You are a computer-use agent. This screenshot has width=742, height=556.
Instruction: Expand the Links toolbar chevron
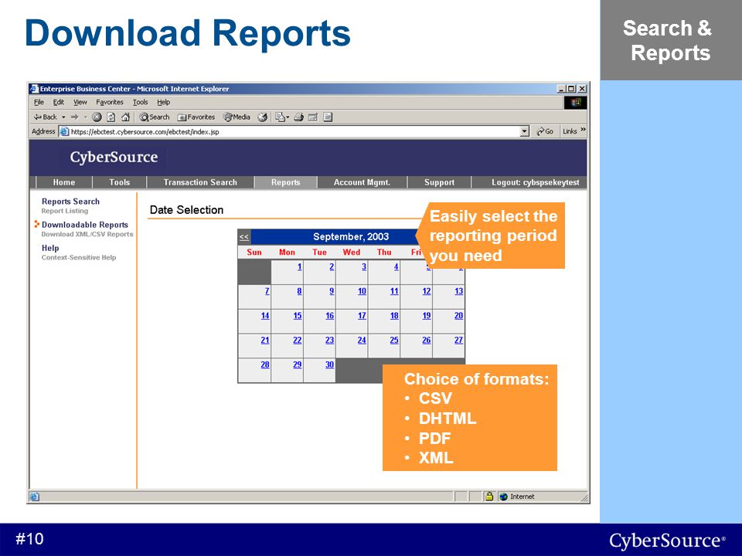click(x=583, y=130)
